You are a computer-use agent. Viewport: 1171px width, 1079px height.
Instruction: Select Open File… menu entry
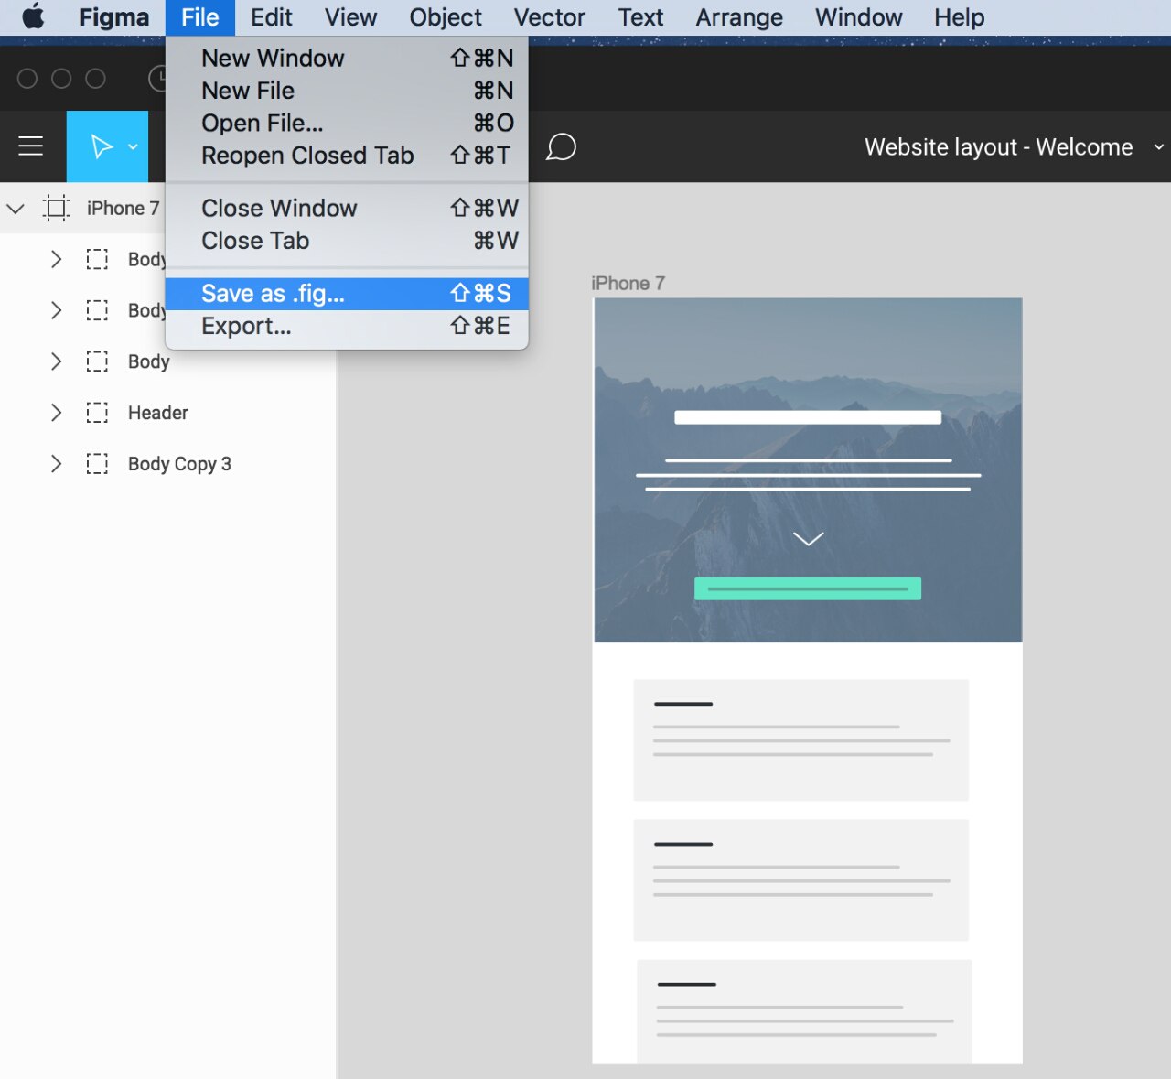pyautogui.click(x=347, y=123)
